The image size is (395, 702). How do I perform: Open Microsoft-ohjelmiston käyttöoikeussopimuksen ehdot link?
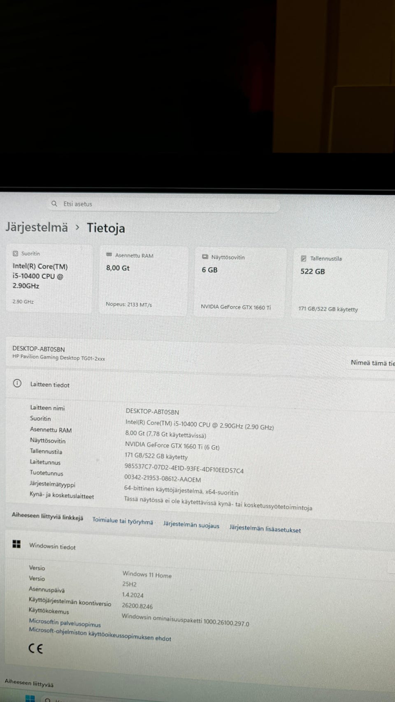100,634
